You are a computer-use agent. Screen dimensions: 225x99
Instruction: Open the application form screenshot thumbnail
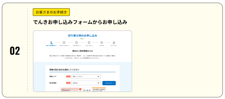tap(83, 61)
